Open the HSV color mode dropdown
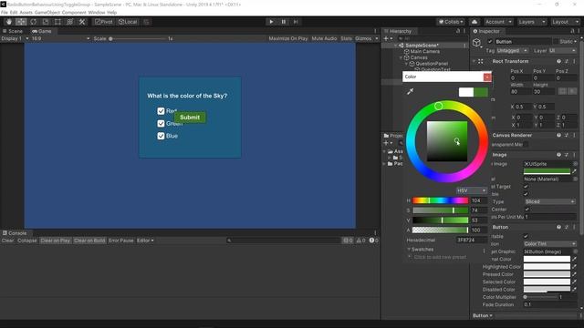584x328 pixels. 472,190
